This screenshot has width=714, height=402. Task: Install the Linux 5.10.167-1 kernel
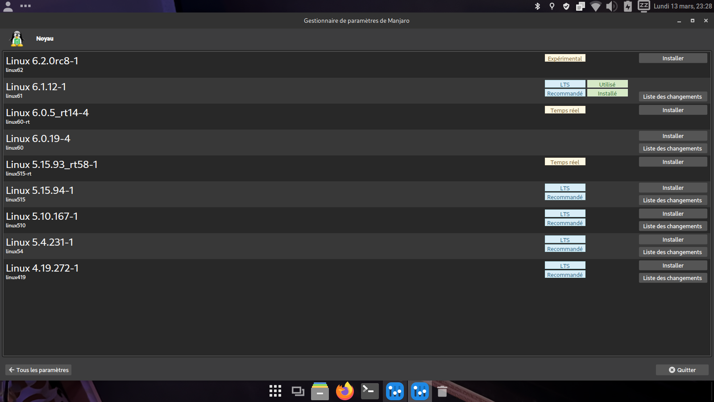pos(673,214)
